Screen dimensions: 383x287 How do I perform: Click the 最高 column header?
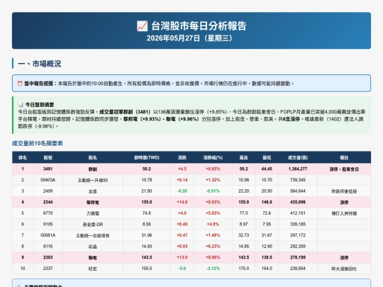coord(244,157)
